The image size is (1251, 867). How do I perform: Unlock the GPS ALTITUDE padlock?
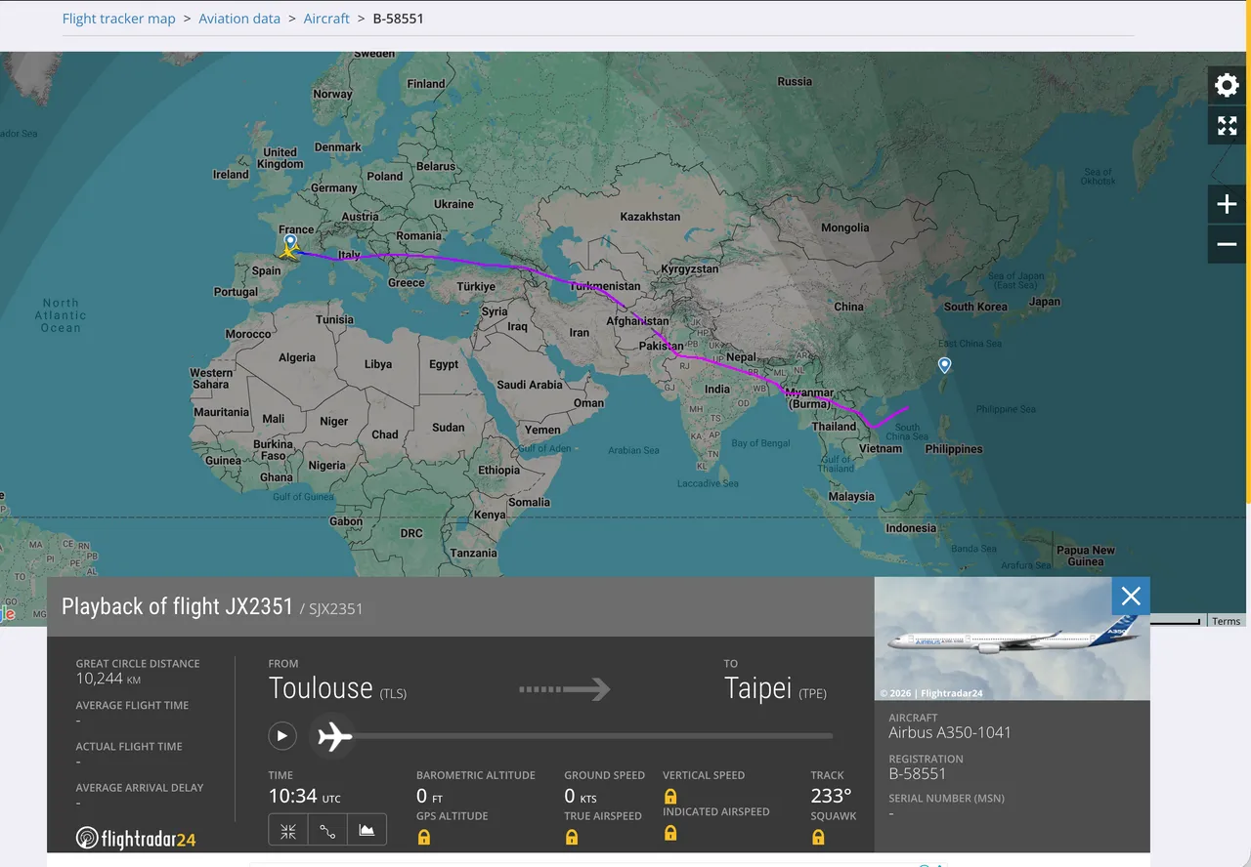424,837
